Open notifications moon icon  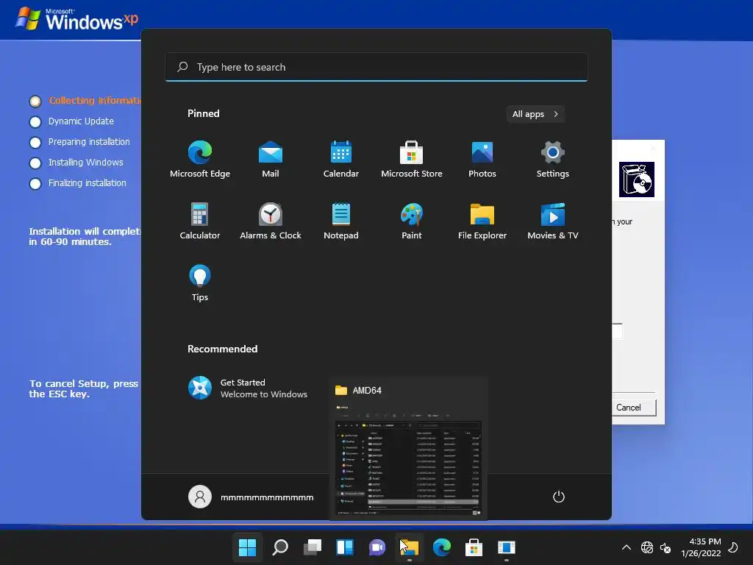733,547
